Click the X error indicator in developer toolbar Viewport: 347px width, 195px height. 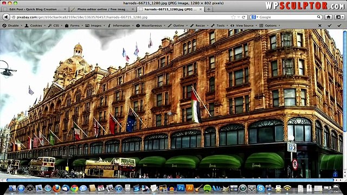coord(320,25)
